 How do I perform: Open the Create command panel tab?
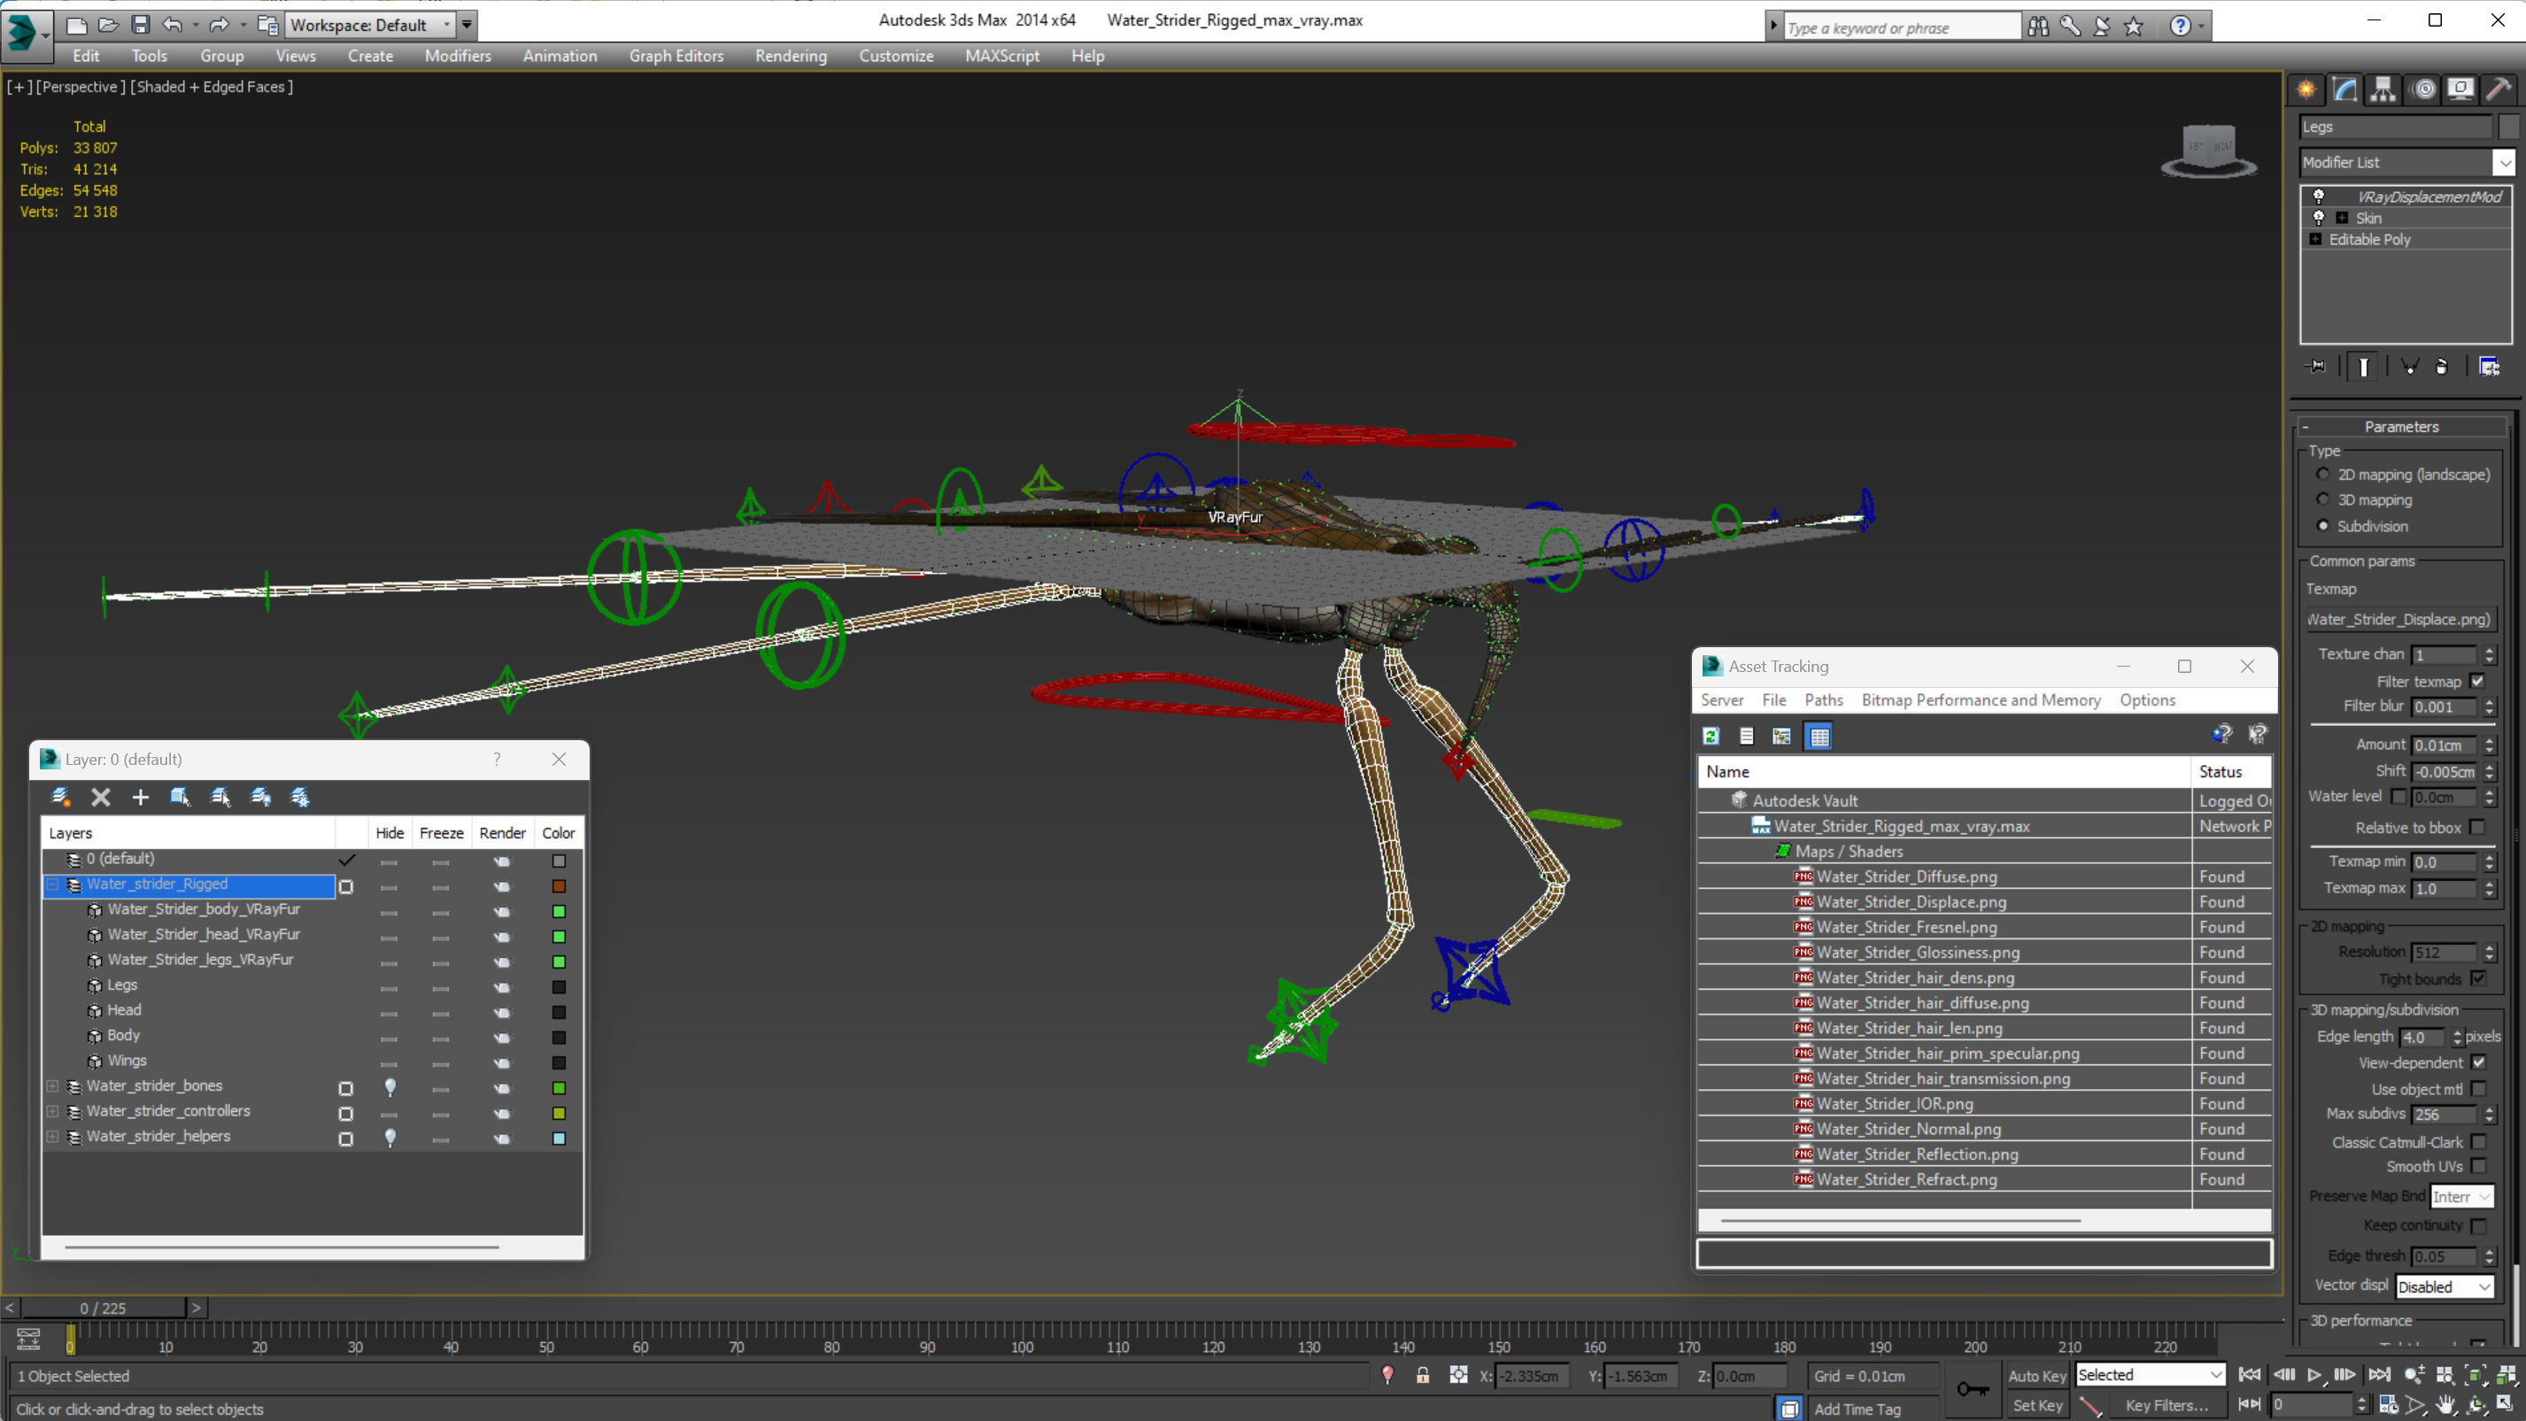(x=2306, y=90)
